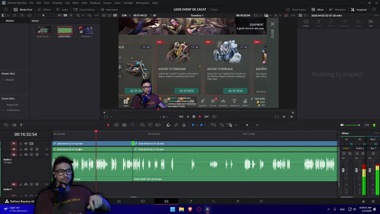Click the speaker mute icon
Screen dimensions: 380x214
[x=342, y=125]
